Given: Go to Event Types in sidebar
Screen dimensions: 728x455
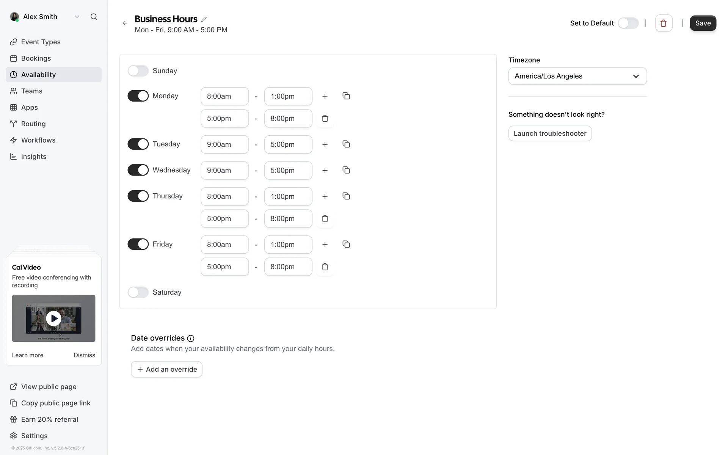Looking at the screenshot, I should coord(41,42).
